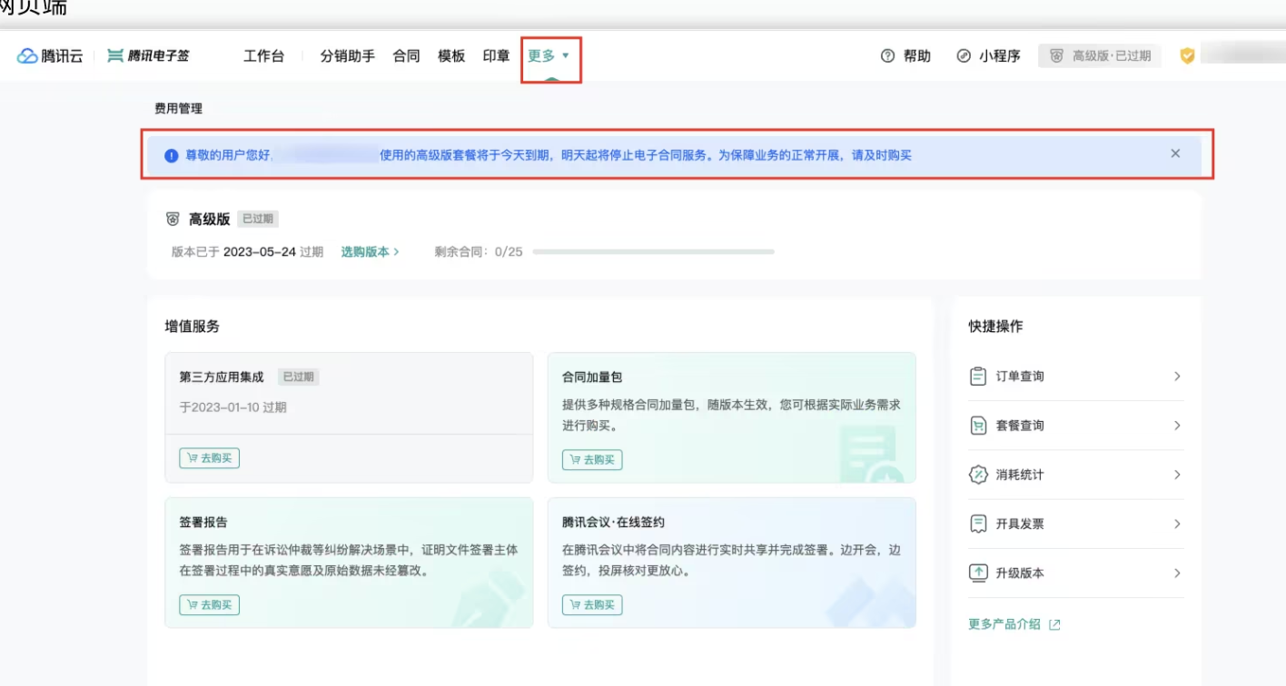This screenshot has height=686, width=1286.
Task: Click the 已过期 tag beside 高级版
Action: (258, 219)
